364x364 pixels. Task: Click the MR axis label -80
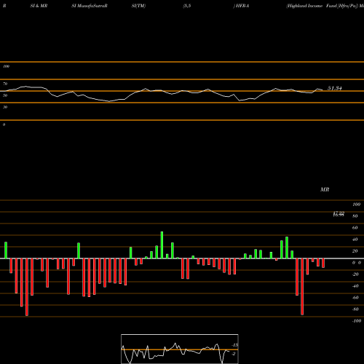pos(355,309)
